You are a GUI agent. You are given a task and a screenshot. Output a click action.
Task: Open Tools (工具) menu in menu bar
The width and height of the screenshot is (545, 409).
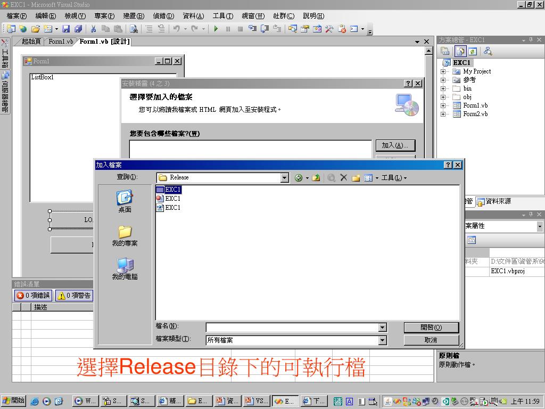[x=223, y=16]
